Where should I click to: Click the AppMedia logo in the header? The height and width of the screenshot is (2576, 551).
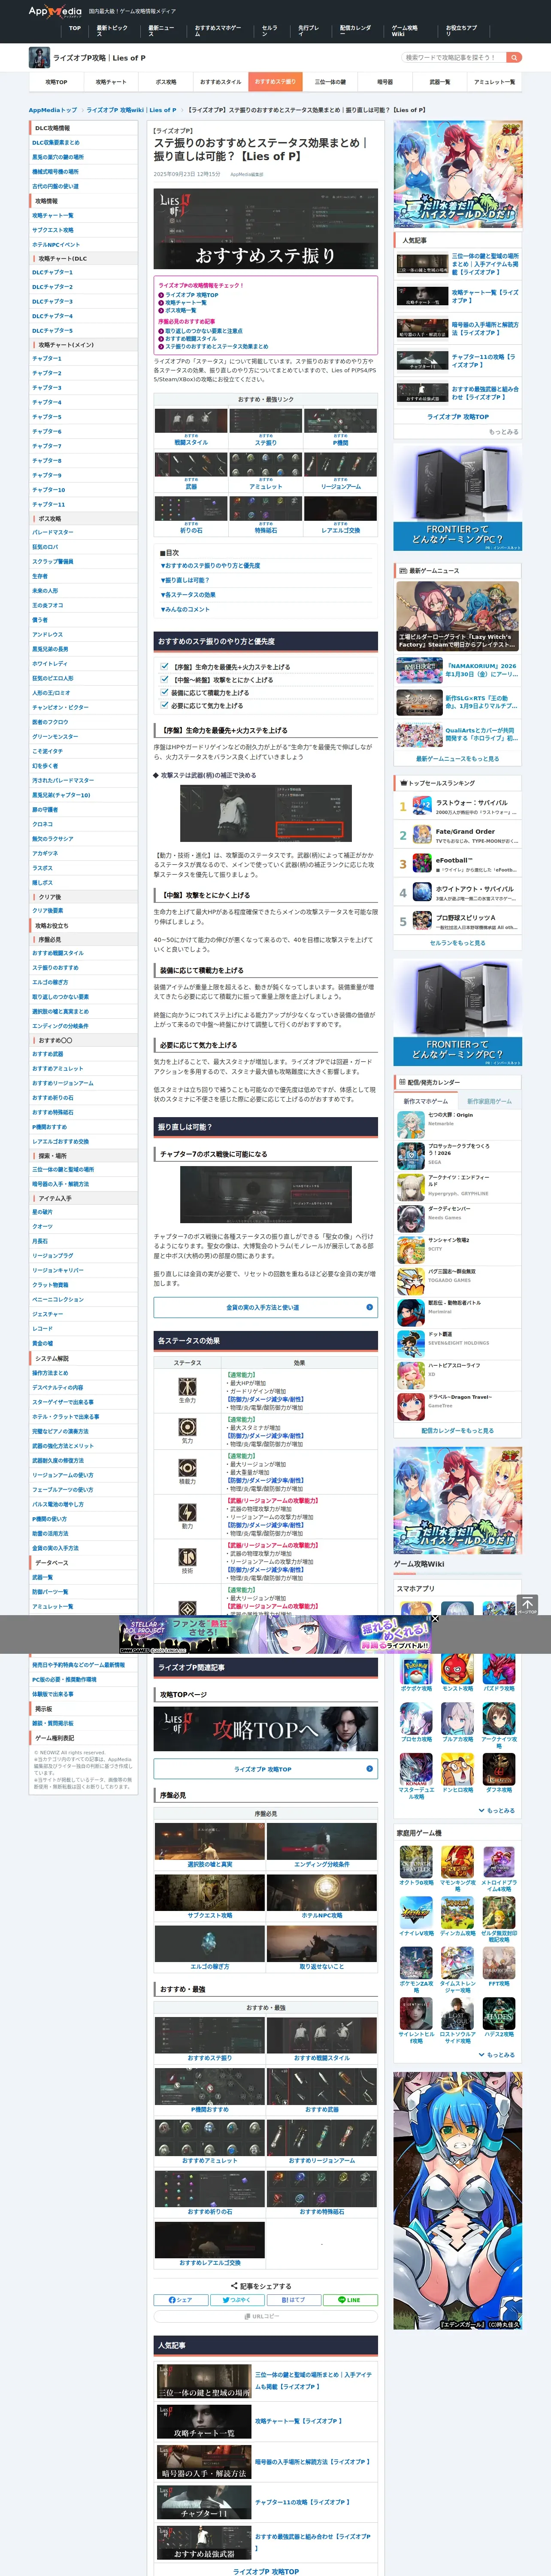coord(55,12)
